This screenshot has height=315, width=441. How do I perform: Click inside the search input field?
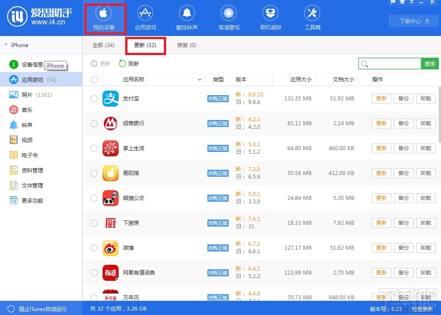(391, 64)
